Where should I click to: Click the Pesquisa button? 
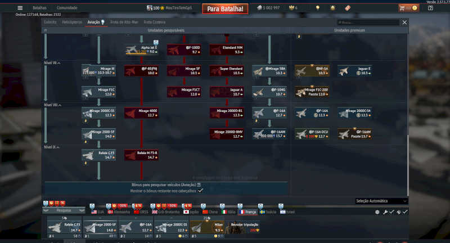pos(64,210)
